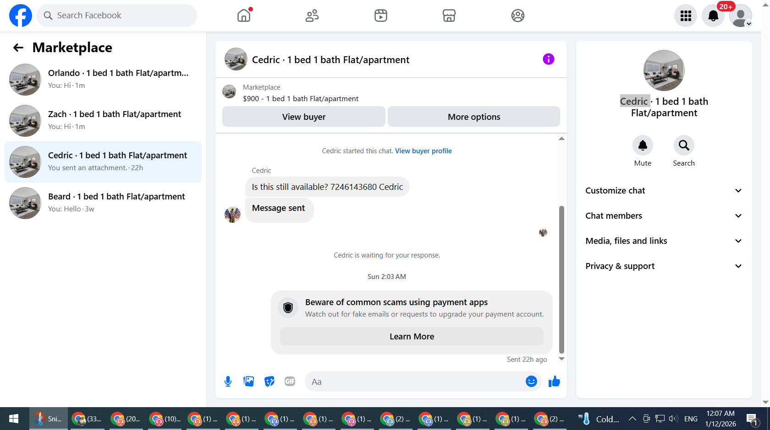Open the Zach conversation

point(103,121)
